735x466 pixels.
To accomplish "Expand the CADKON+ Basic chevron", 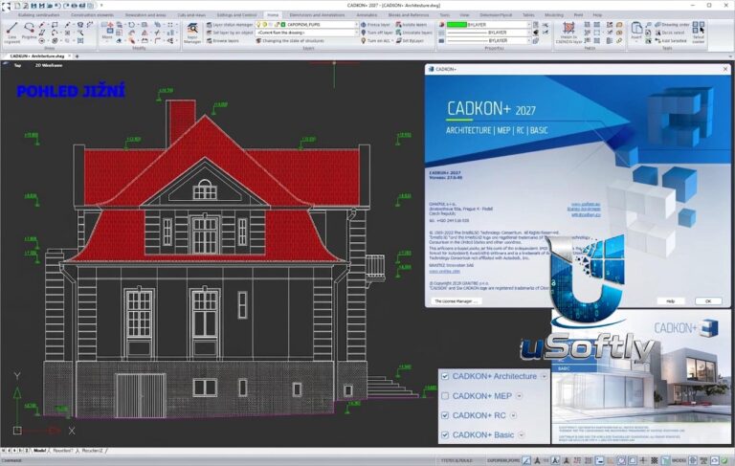I will [522, 435].
